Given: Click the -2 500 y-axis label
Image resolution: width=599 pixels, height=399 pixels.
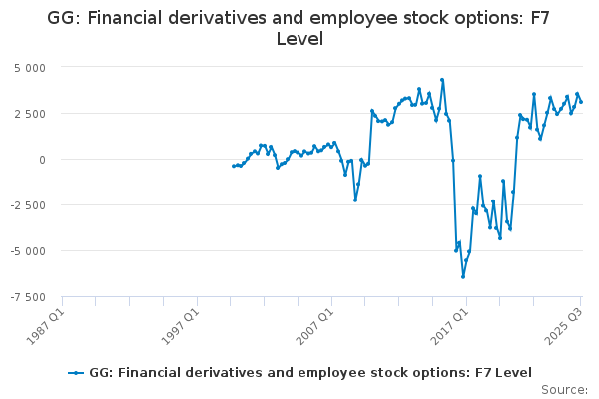Looking at the screenshot, I should pyautogui.click(x=28, y=205).
